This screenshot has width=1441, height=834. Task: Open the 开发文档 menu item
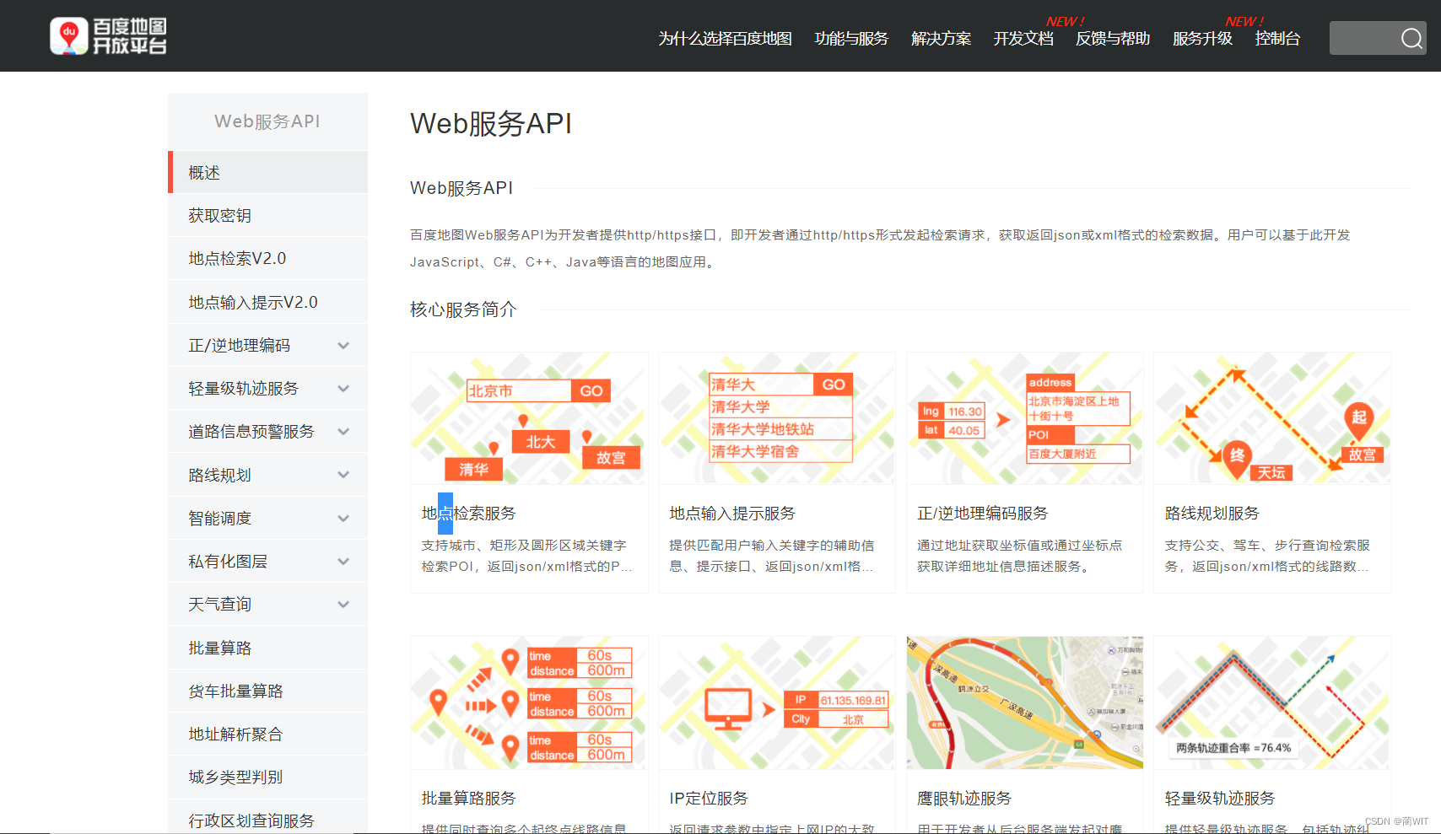[x=1023, y=39]
